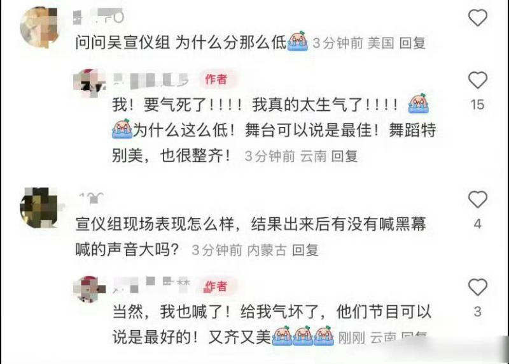Open the avatar of the 内蒙古 commenter

[40, 207]
